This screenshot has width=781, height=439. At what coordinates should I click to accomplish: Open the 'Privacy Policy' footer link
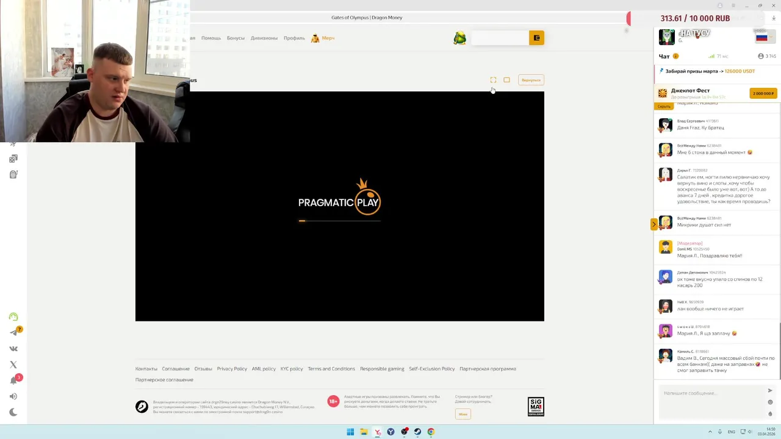(x=232, y=369)
